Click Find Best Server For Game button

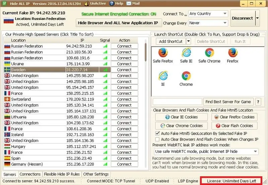pos(228,102)
